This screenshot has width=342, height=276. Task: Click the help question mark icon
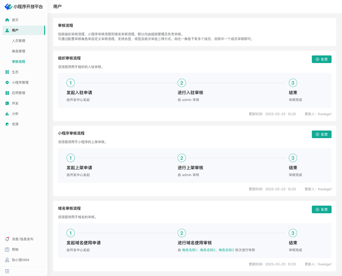click(7, 250)
